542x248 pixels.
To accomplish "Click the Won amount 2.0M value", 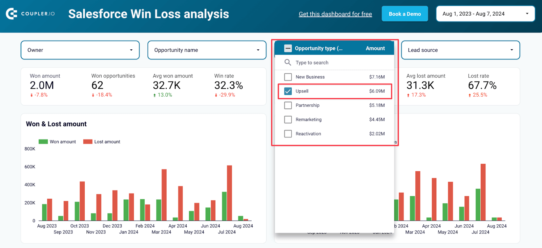I will tap(42, 85).
